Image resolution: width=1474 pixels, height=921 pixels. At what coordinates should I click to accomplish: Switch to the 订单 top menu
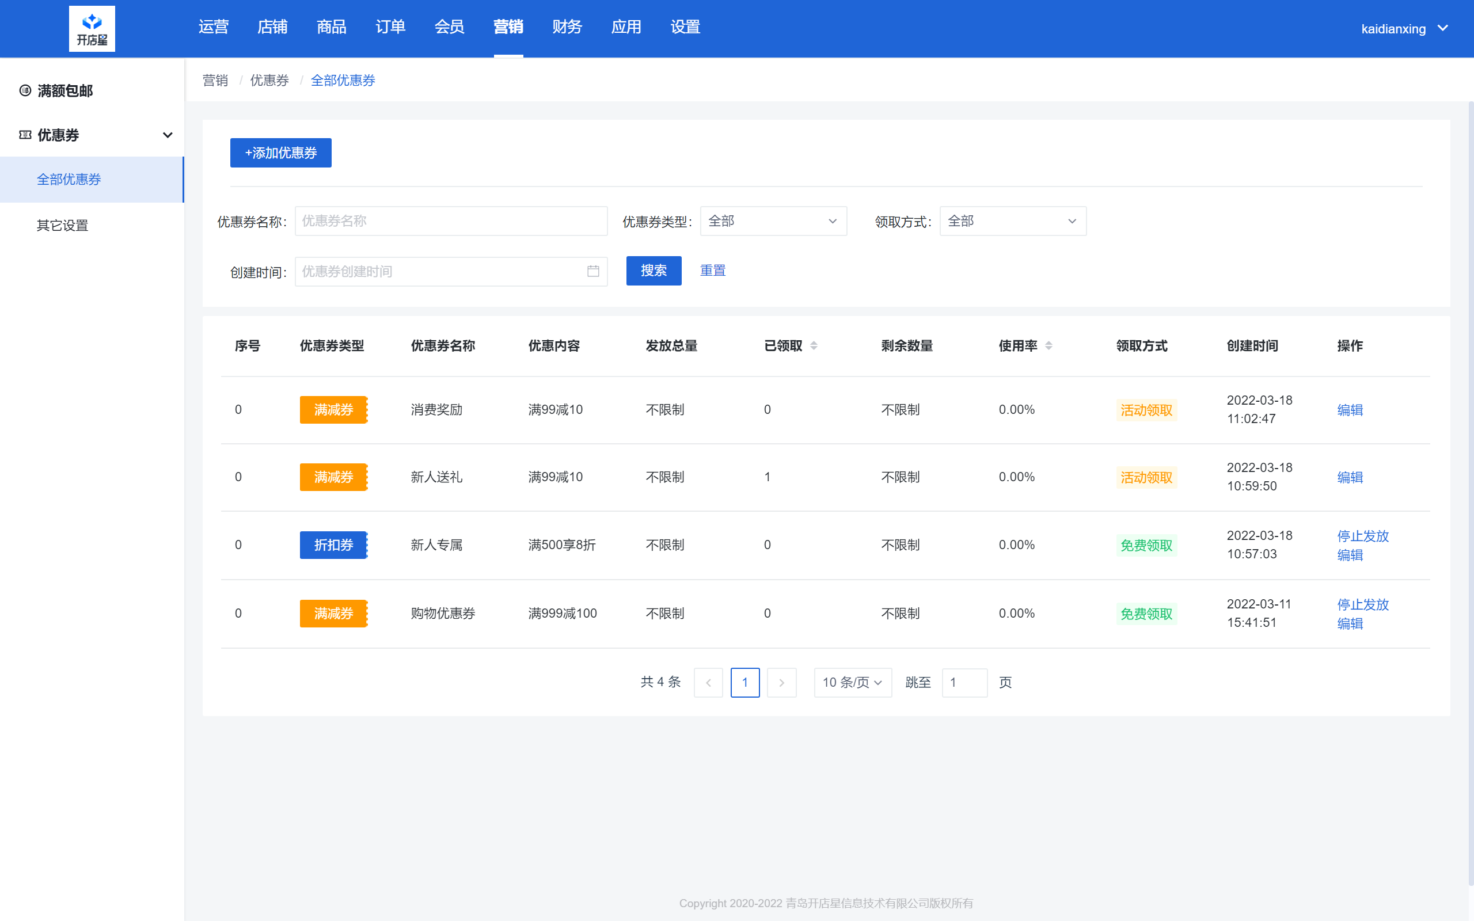click(x=390, y=27)
